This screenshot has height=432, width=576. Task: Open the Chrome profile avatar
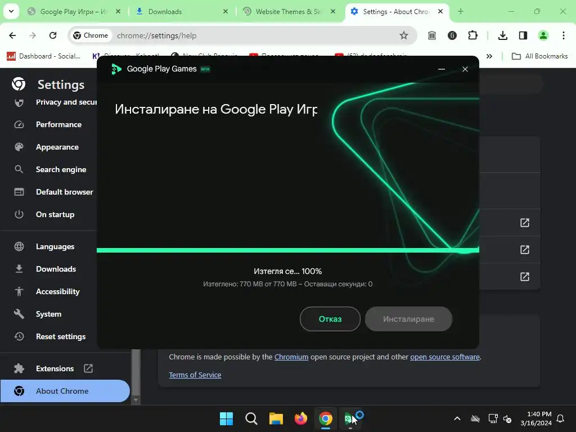pos(543,35)
